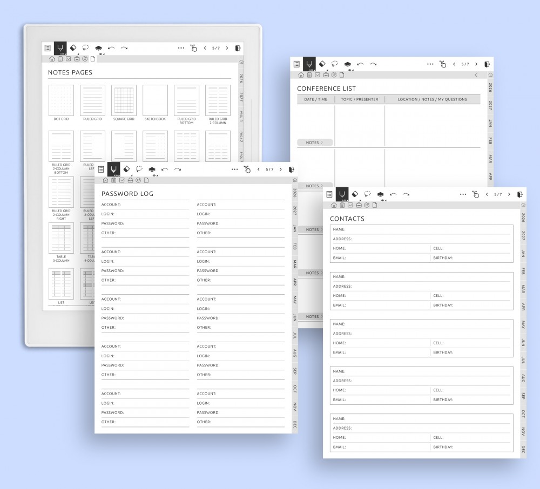Select the Eraser tool
Image resolution: width=540 pixels, height=489 pixels.
click(x=127, y=169)
